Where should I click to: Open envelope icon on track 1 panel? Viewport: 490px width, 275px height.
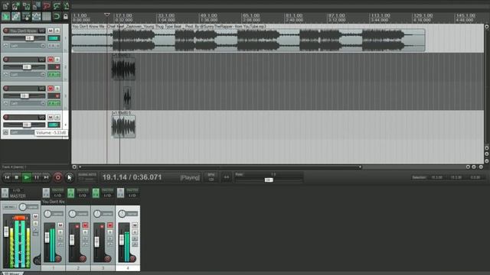pos(5,46)
